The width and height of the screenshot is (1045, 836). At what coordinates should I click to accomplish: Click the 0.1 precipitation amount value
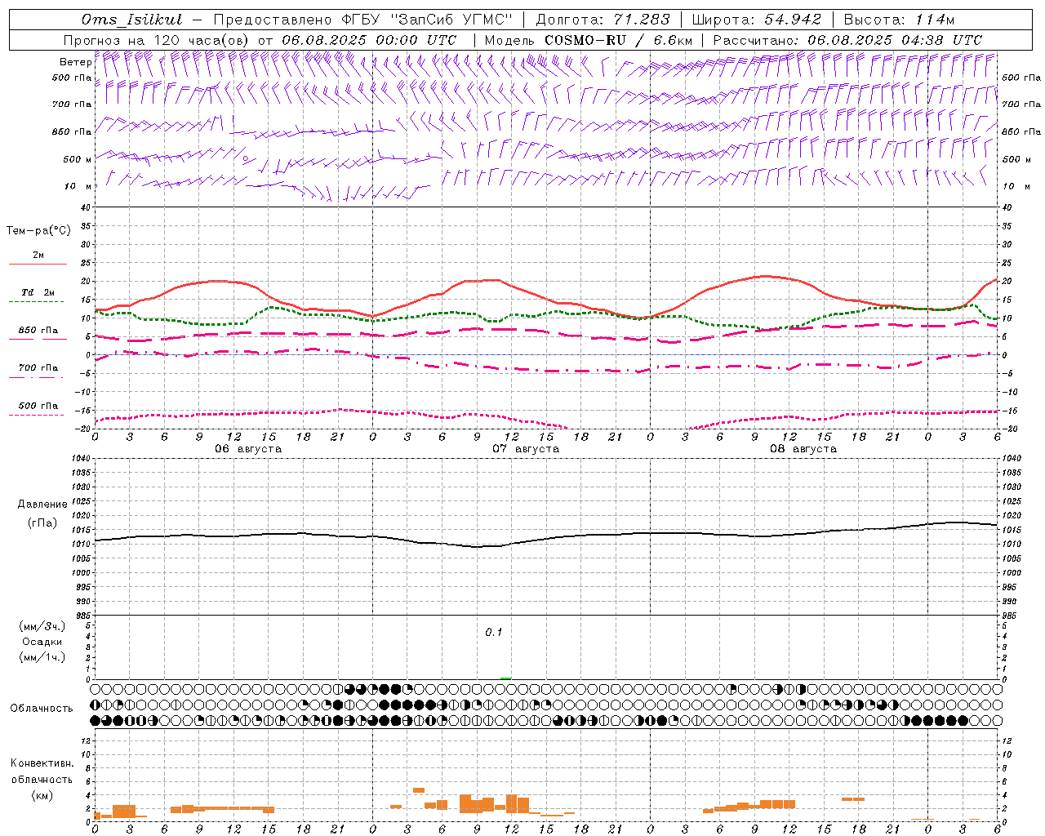tap(494, 633)
